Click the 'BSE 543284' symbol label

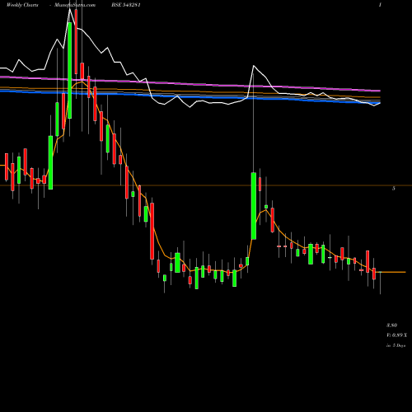[x=127, y=5]
